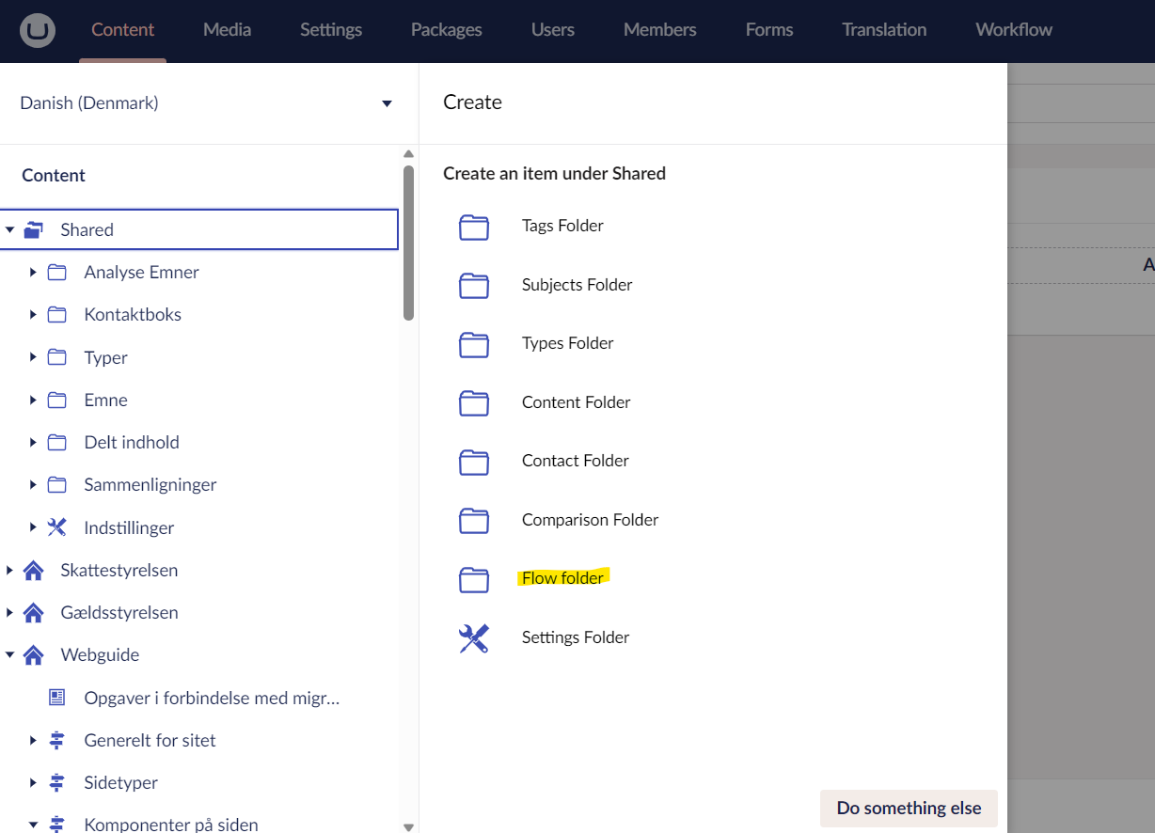Switch to the Workflow section
1155x833 pixels.
pyautogui.click(x=1013, y=30)
